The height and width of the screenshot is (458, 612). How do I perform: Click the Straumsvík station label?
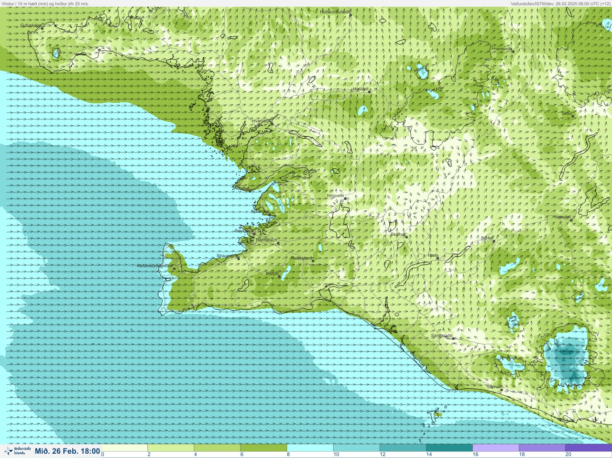click(x=227, y=256)
